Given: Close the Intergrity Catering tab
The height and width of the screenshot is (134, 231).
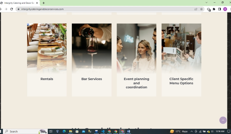Looking at the screenshot, I should (x=37, y=3).
